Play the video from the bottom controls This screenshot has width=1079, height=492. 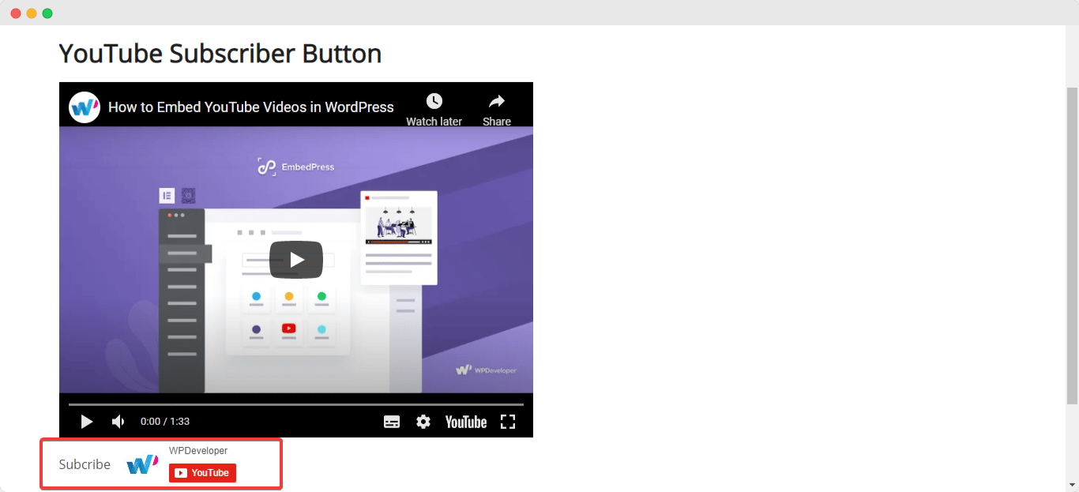(87, 422)
